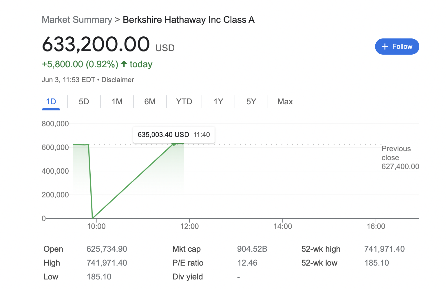Show the 6M chart range

[150, 102]
